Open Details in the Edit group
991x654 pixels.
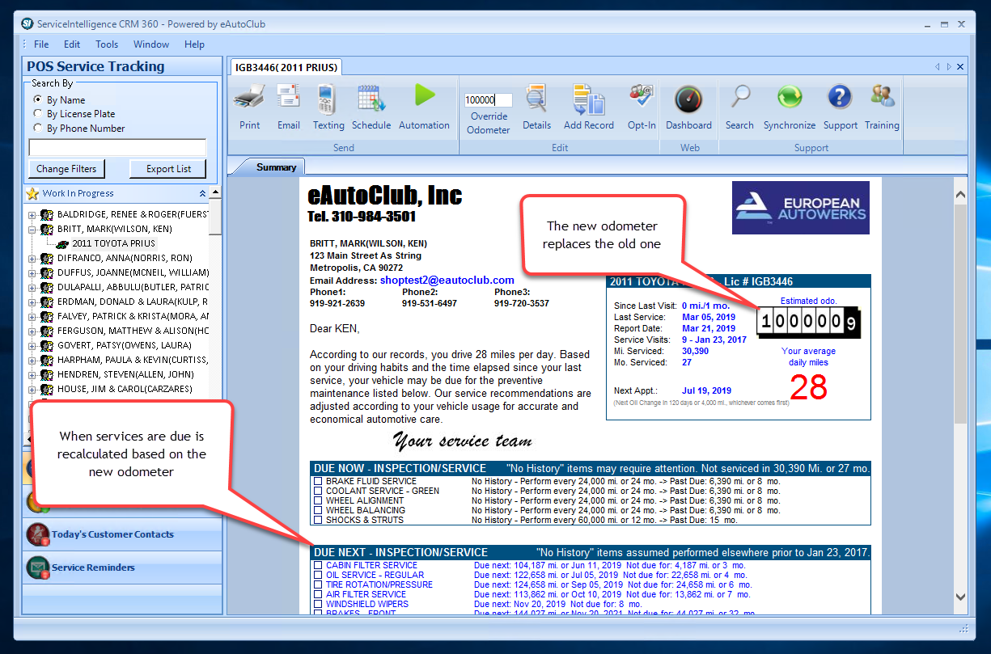pyautogui.click(x=536, y=99)
